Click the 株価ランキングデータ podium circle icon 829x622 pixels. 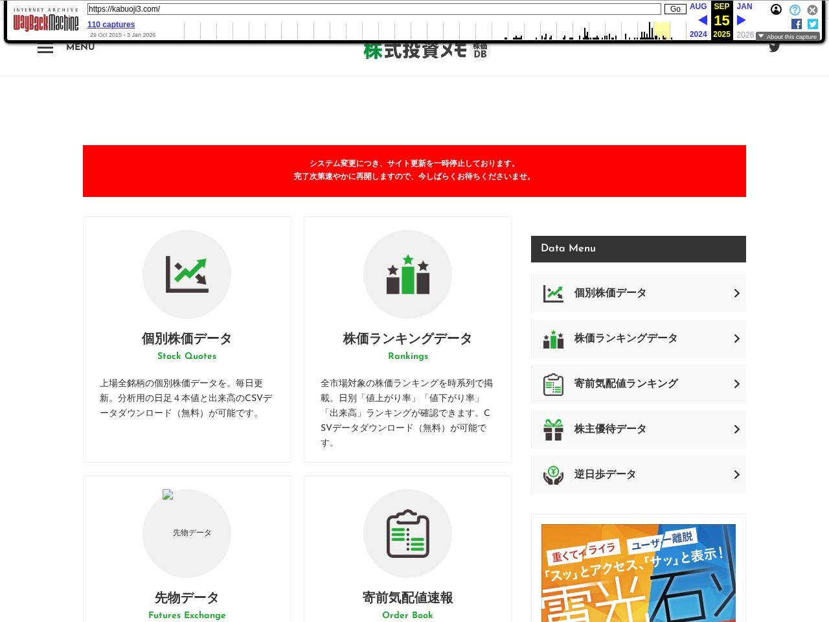click(407, 274)
